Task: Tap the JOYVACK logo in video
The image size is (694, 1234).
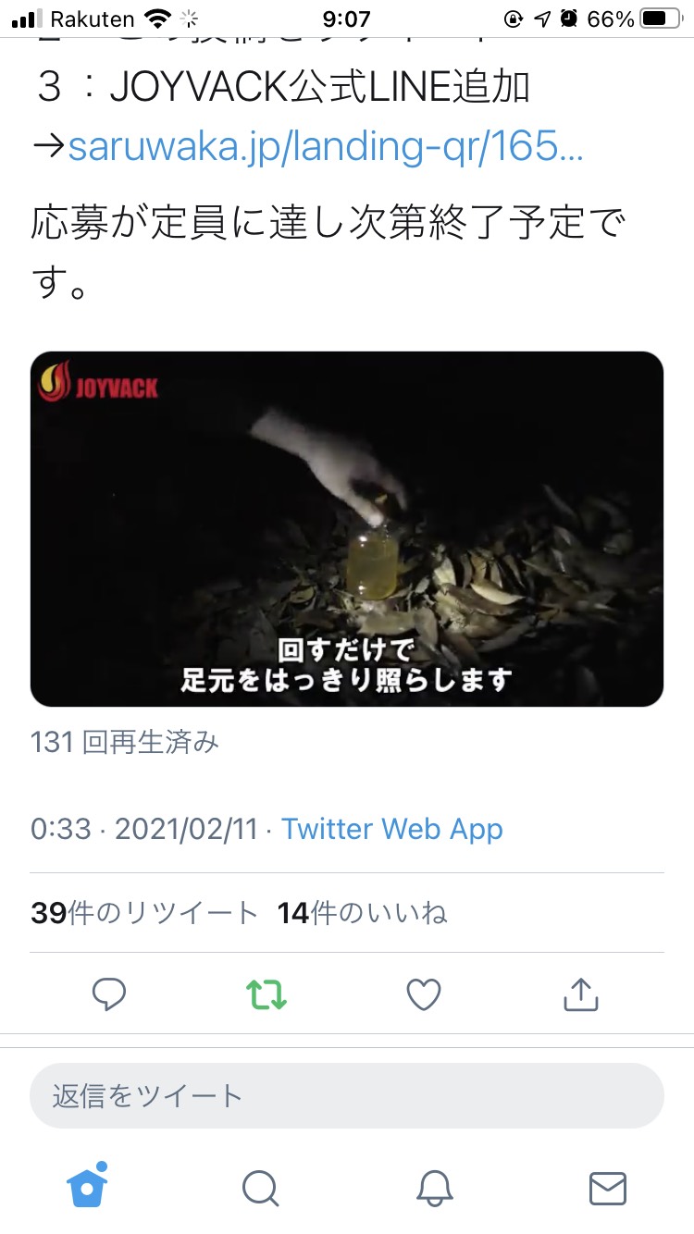Action: tap(98, 383)
